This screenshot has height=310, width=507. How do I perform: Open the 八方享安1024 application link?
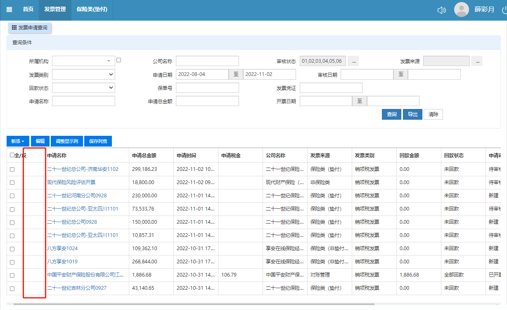tap(62, 248)
